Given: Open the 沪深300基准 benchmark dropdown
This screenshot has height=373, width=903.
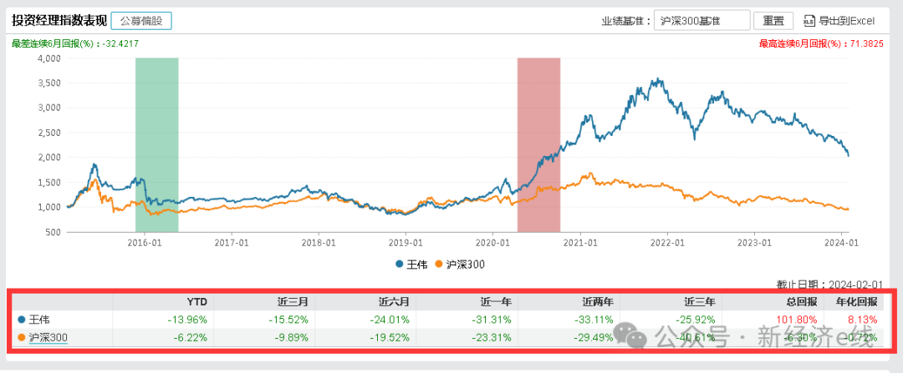Looking at the screenshot, I should (x=700, y=21).
